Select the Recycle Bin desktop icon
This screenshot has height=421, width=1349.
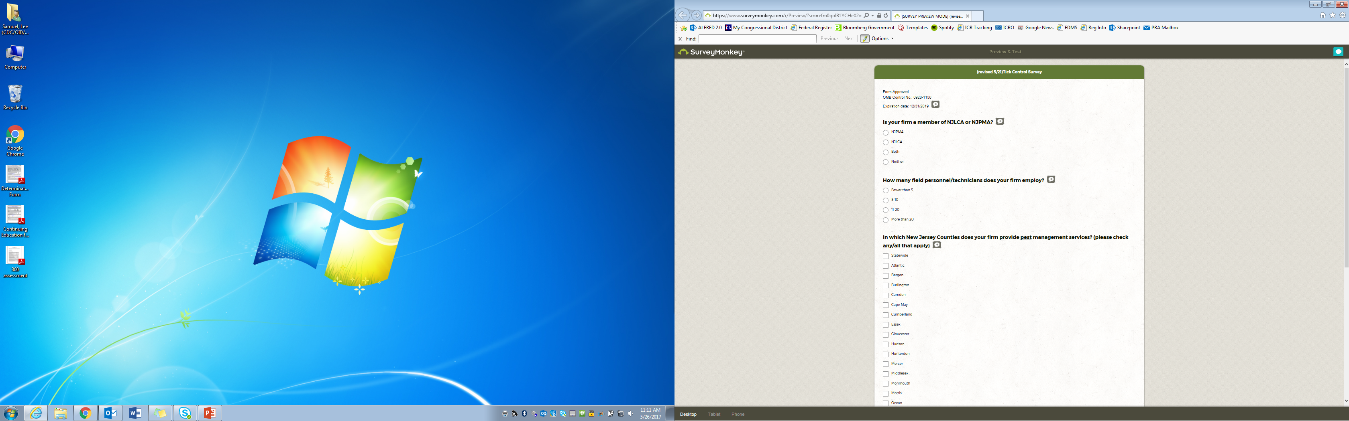(15, 97)
